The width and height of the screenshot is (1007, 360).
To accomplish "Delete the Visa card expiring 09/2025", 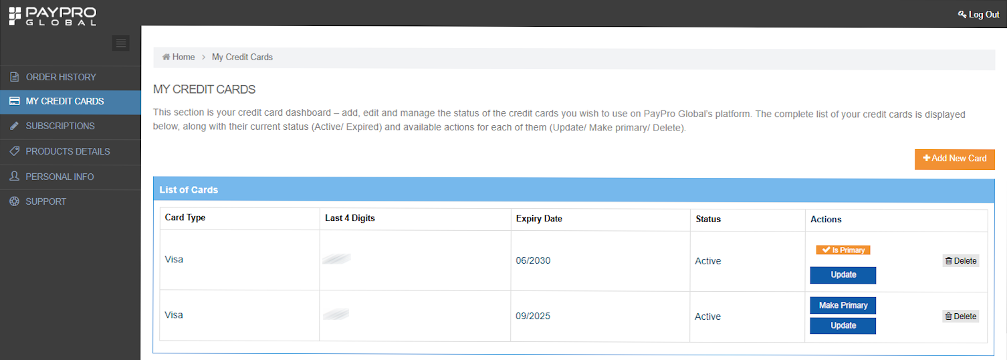I will 960,317.
